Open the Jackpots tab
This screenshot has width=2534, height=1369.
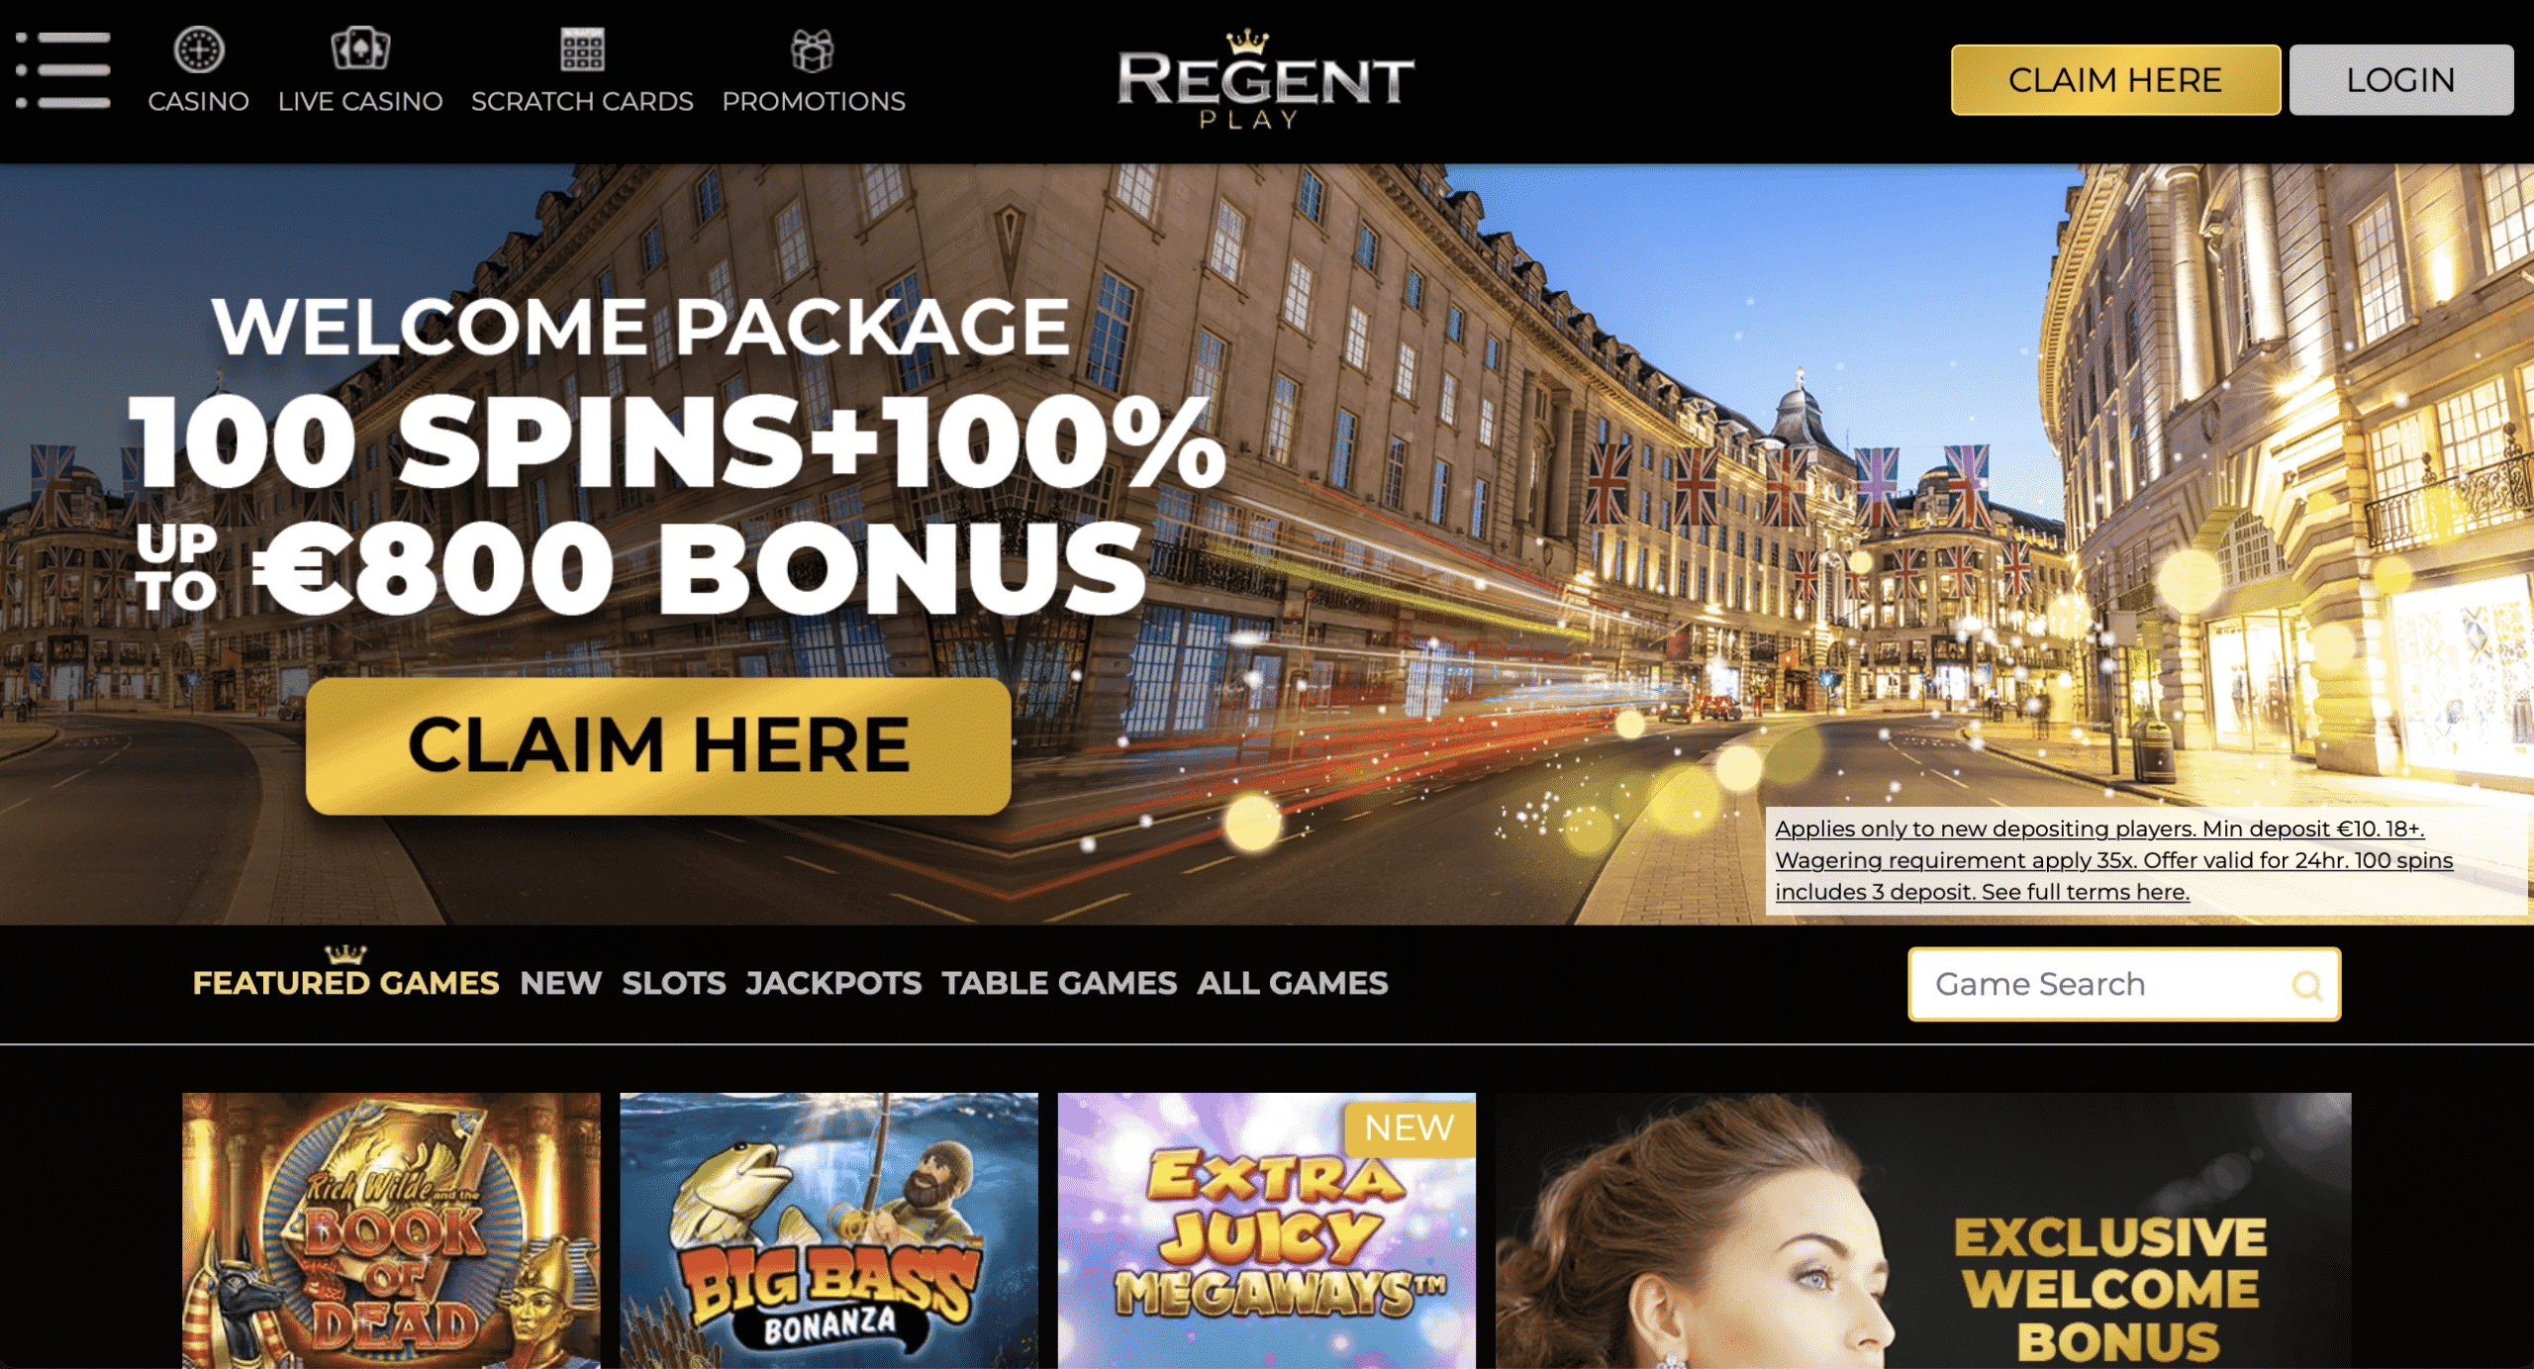coord(833,983)
